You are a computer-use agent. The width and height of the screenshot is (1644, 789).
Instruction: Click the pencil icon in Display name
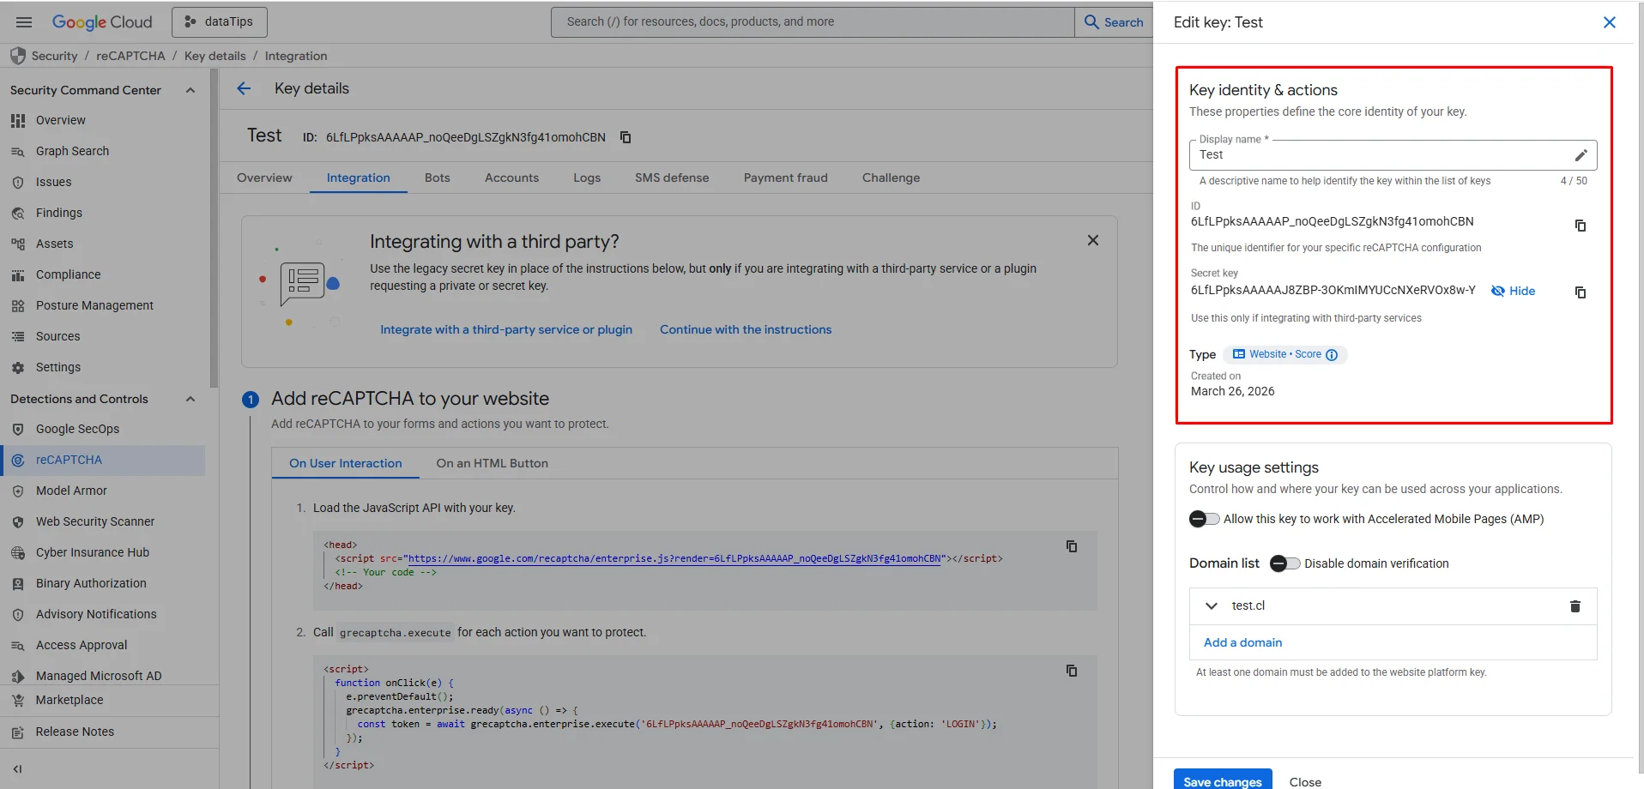(1581, 155)
